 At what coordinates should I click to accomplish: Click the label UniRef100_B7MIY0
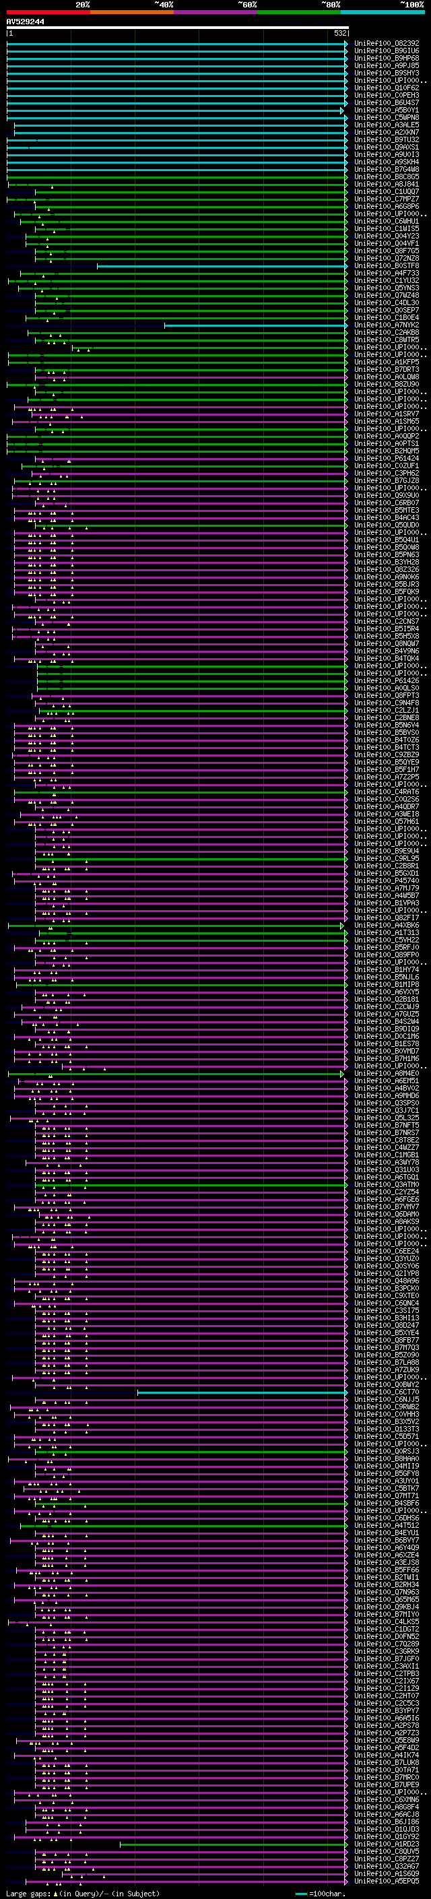387,1615
